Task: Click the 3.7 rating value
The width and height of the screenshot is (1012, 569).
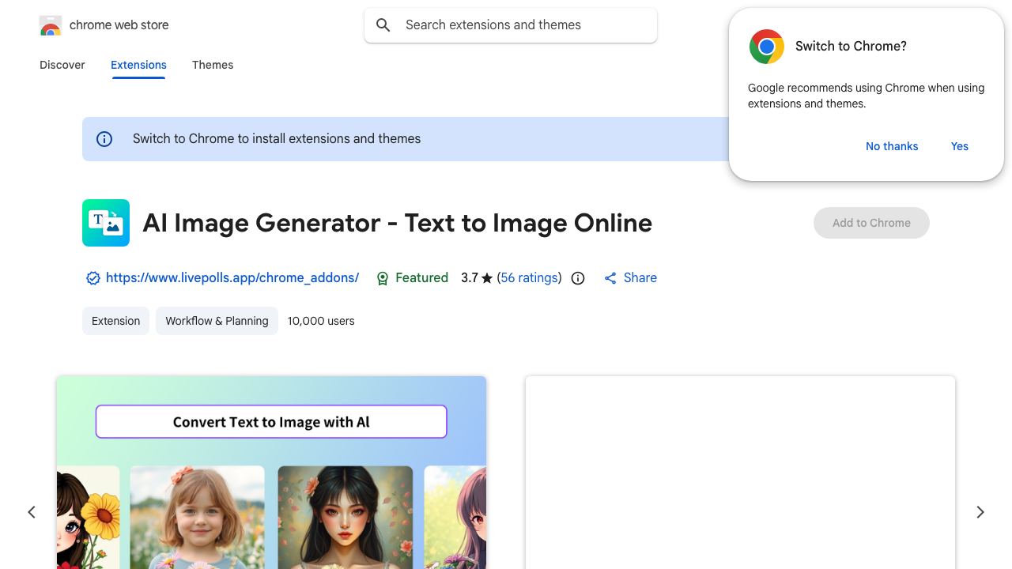Action: point(470,278)
